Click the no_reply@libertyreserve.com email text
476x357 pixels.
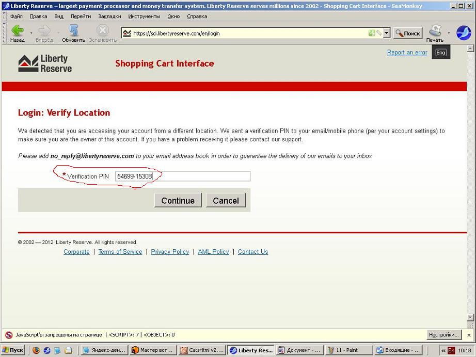[92, 156]
